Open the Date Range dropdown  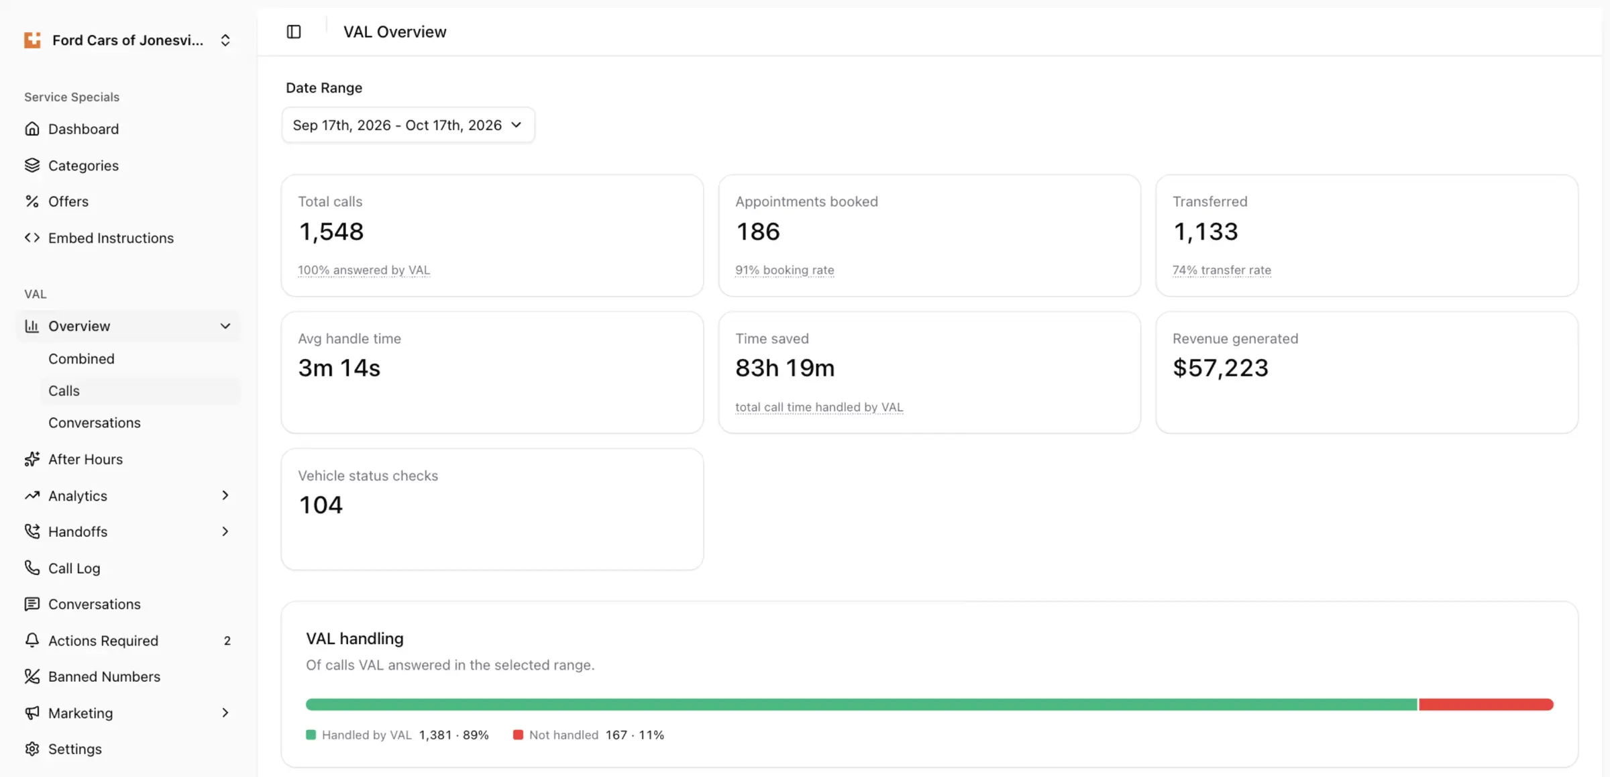pyautogui.click(x=408, y=125)
